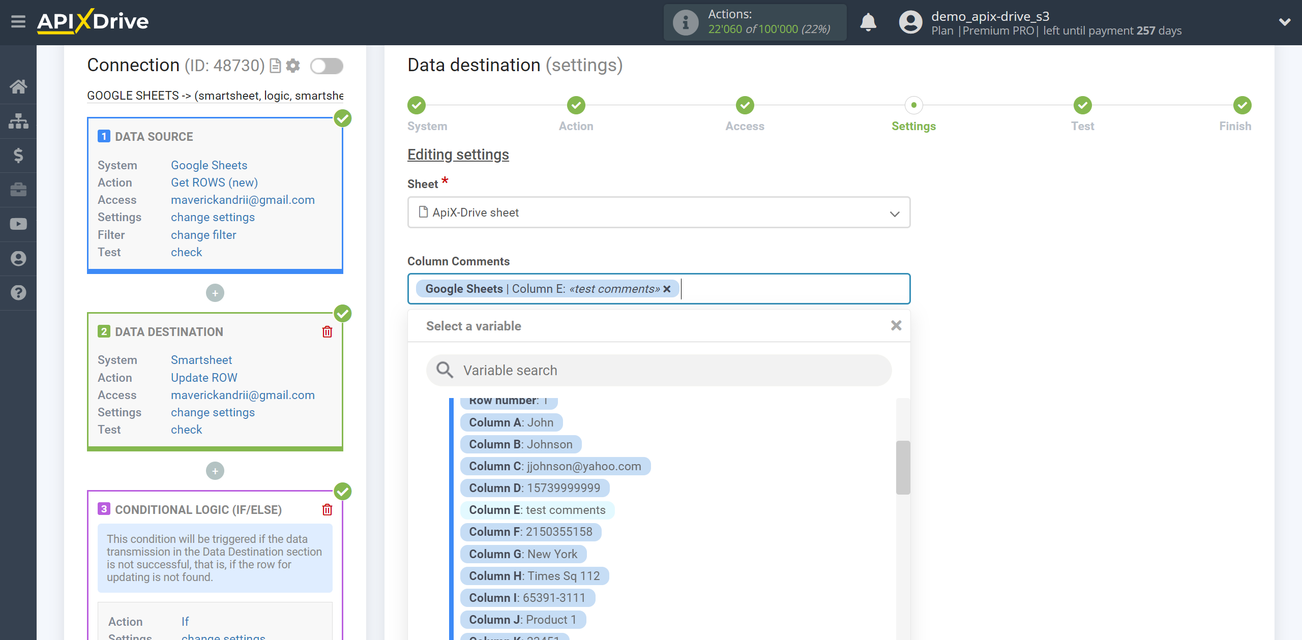Click the user profile avatar icon
Viewport: 1302px width, 640px height.
pos(910,22)
